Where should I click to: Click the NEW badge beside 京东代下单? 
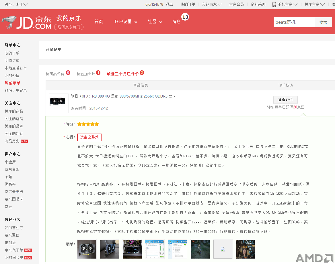(x=28, y=250)
